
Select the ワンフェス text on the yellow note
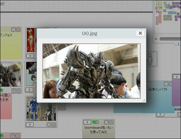pyautogui.click(x=6, y=35)
